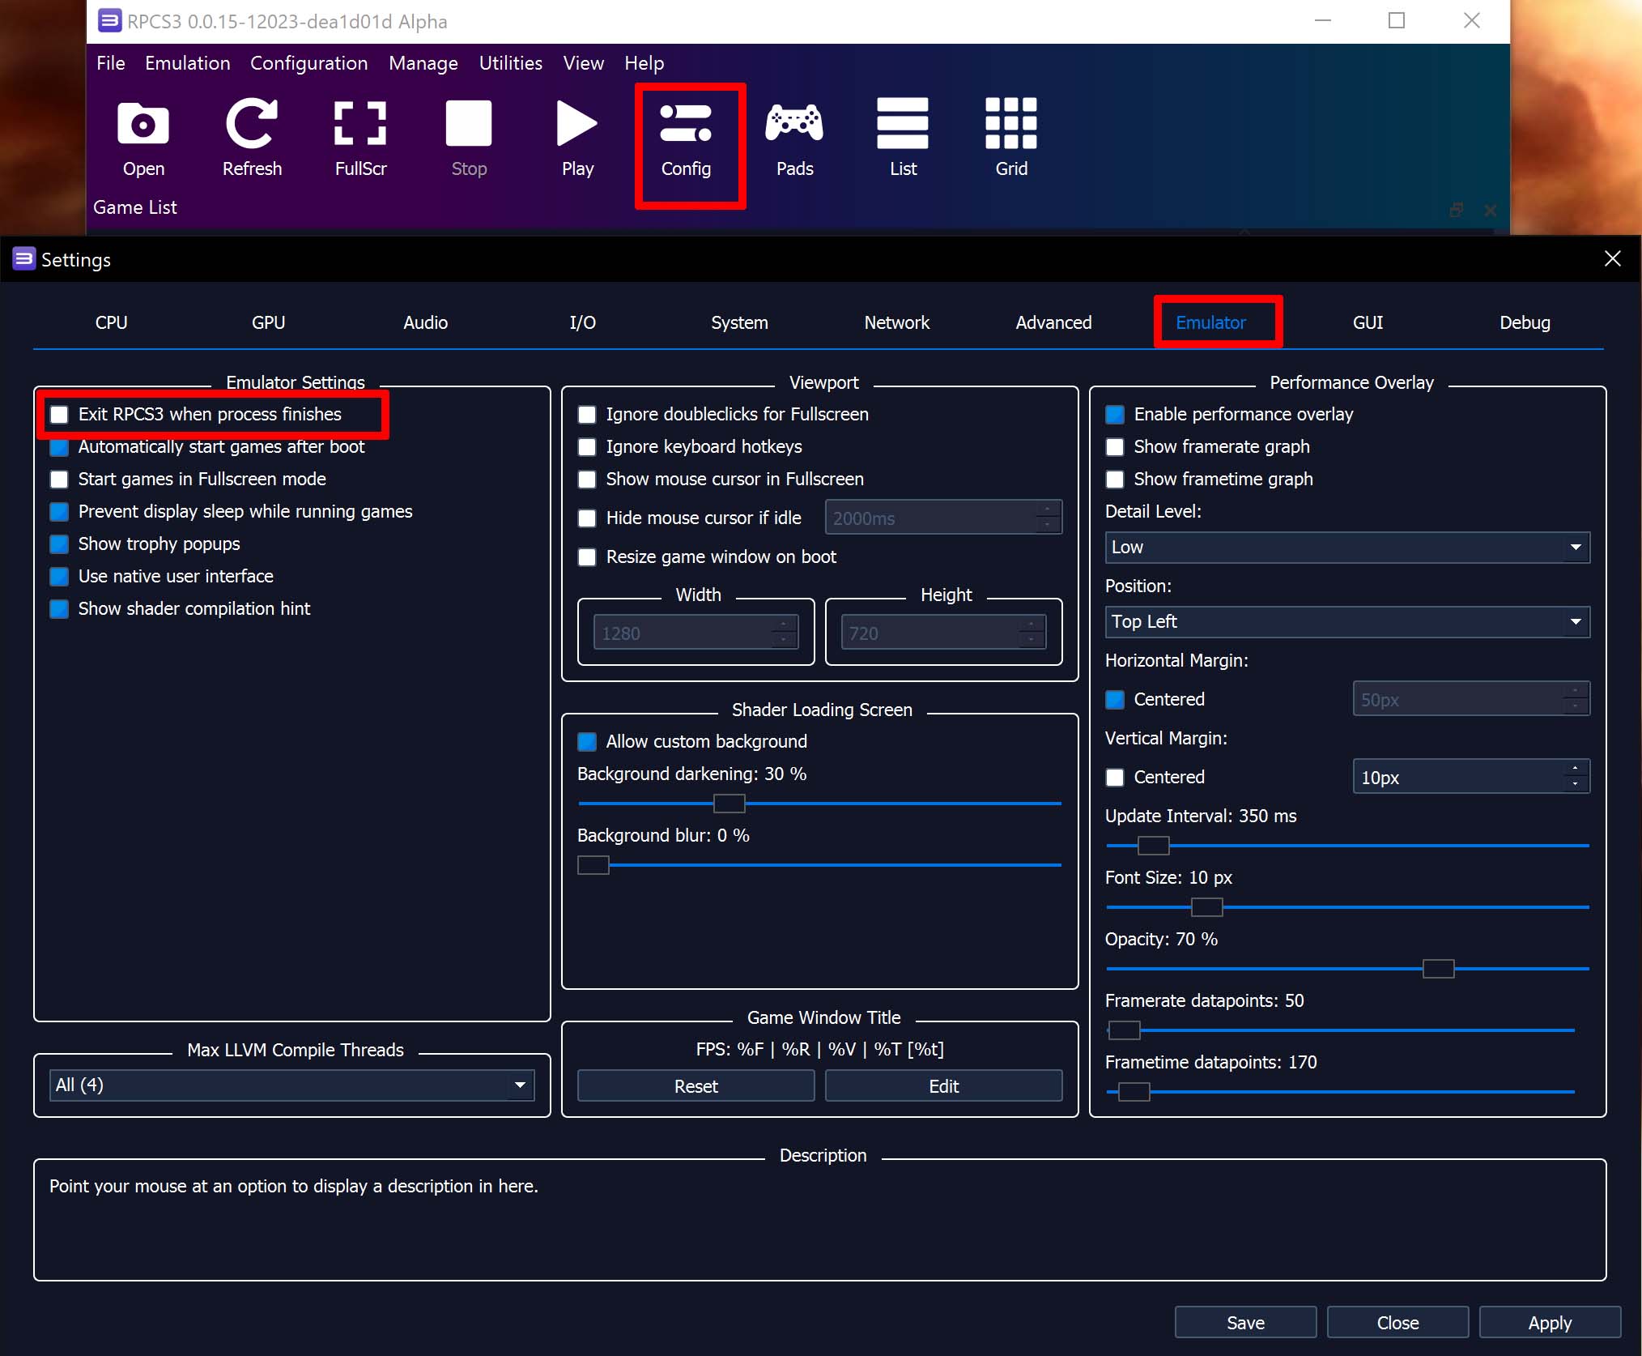The height and width of the screenshot is (1356, 1642).
Task: Enable Resize game window on boot
Action: pos(587,557)
